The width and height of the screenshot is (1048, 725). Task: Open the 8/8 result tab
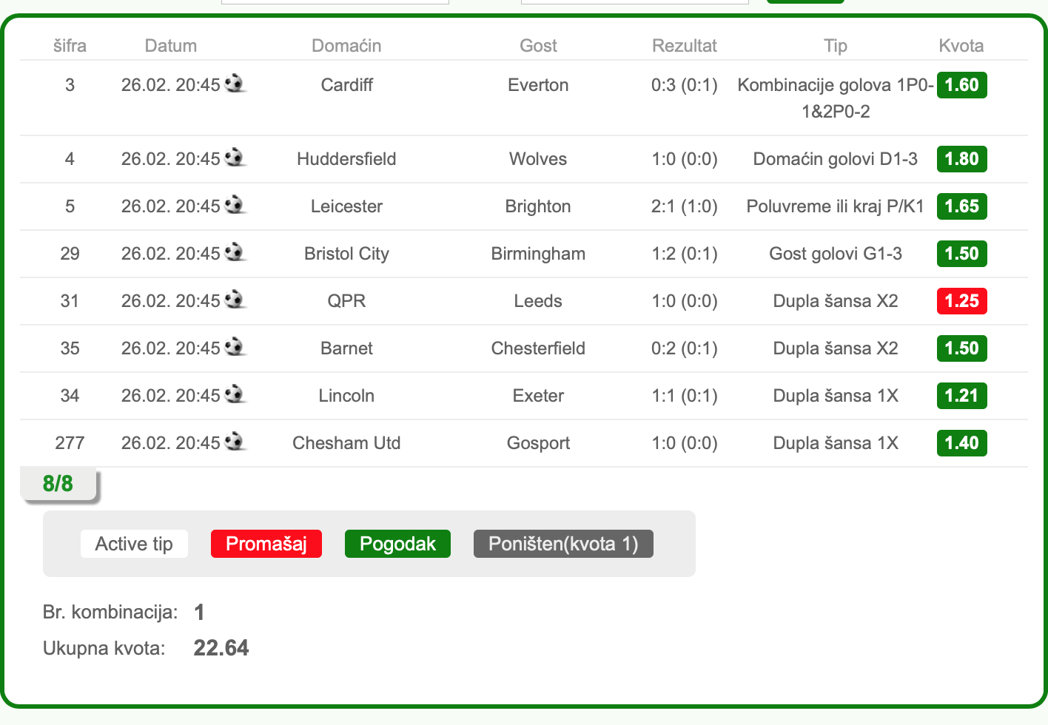(x=58, y=484)
